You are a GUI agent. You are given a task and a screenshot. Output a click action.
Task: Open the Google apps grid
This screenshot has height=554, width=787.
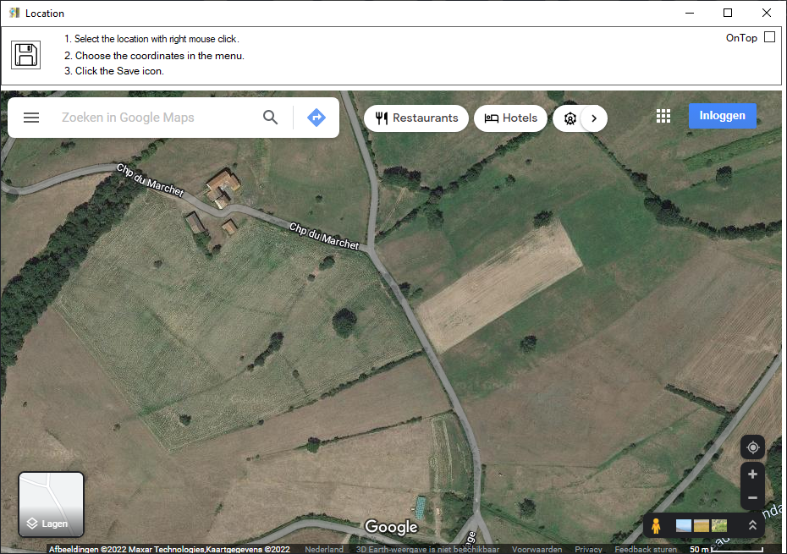(663, 117)
